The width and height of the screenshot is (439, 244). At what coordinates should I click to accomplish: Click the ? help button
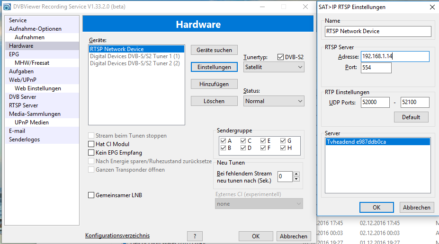195,236
